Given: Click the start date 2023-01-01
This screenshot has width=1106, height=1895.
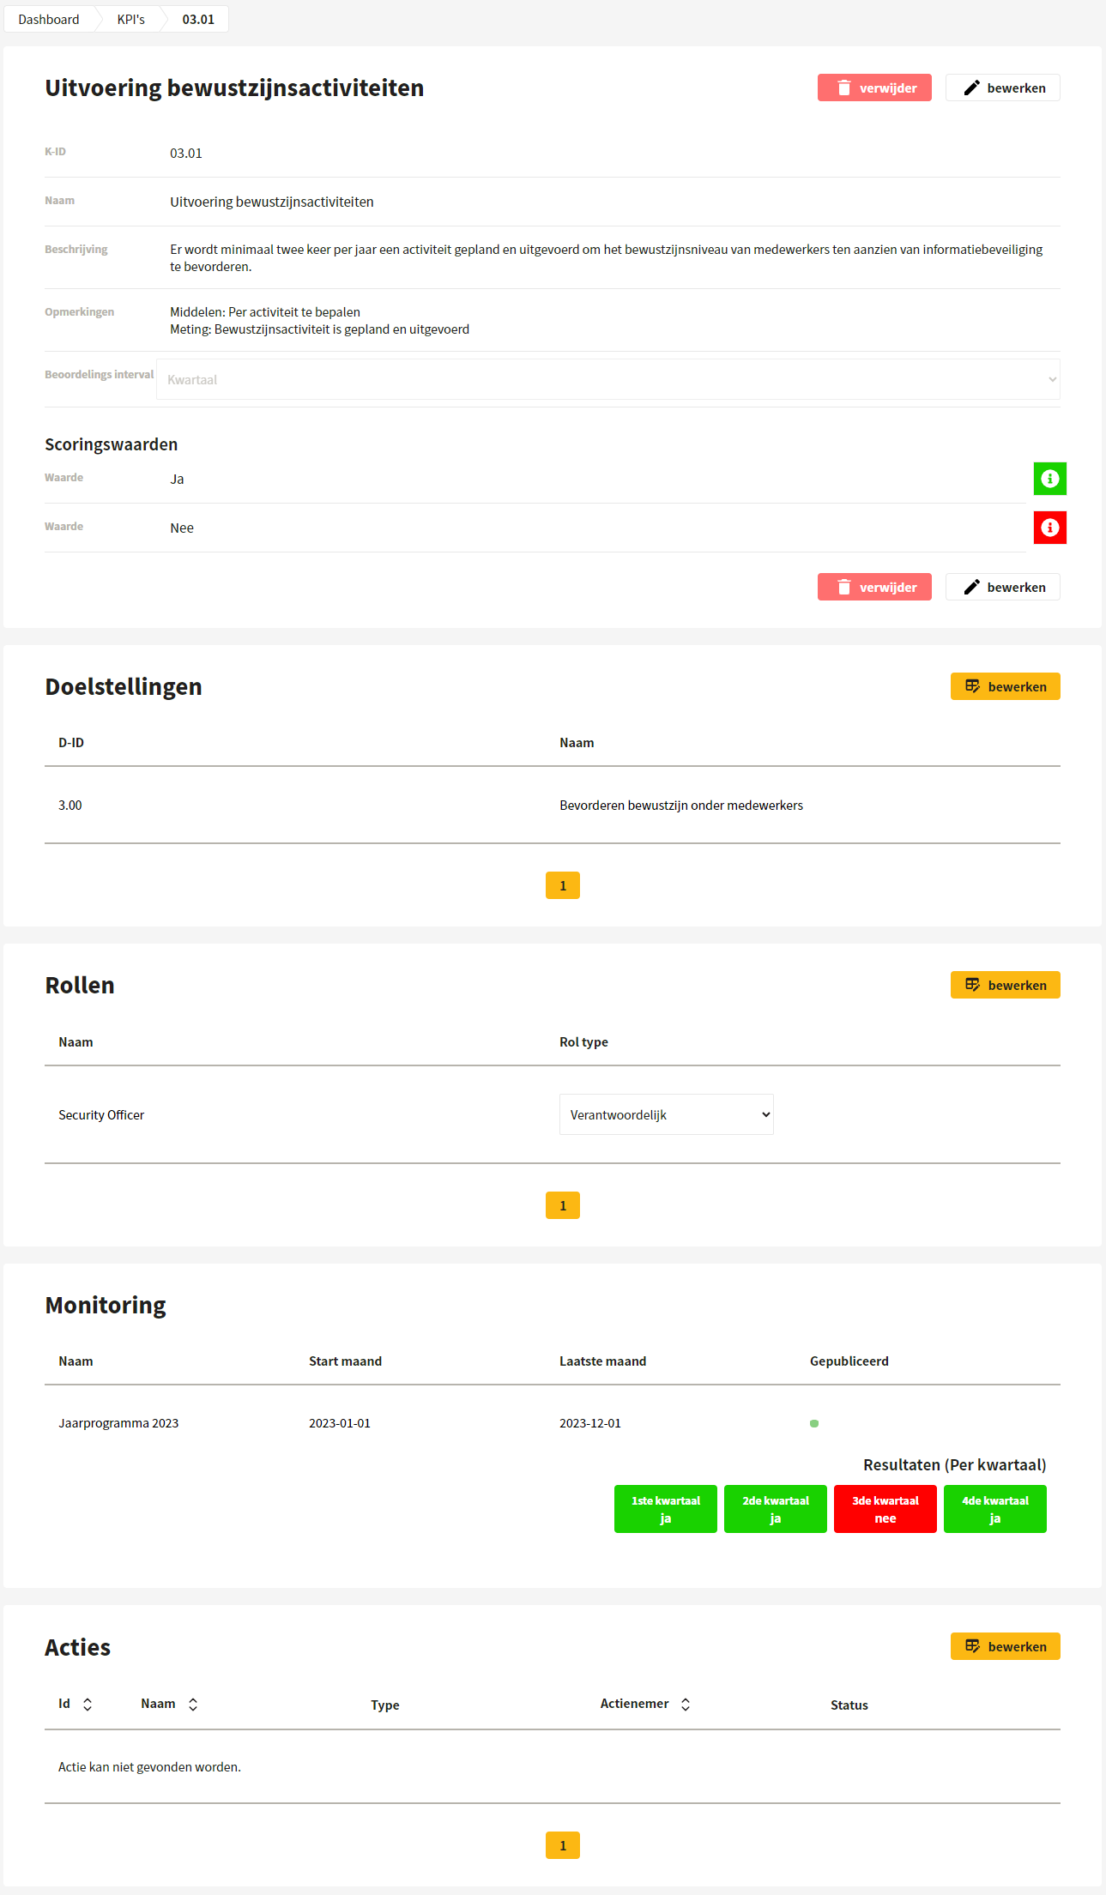Looking at the screenshot, I should 340,1423.
